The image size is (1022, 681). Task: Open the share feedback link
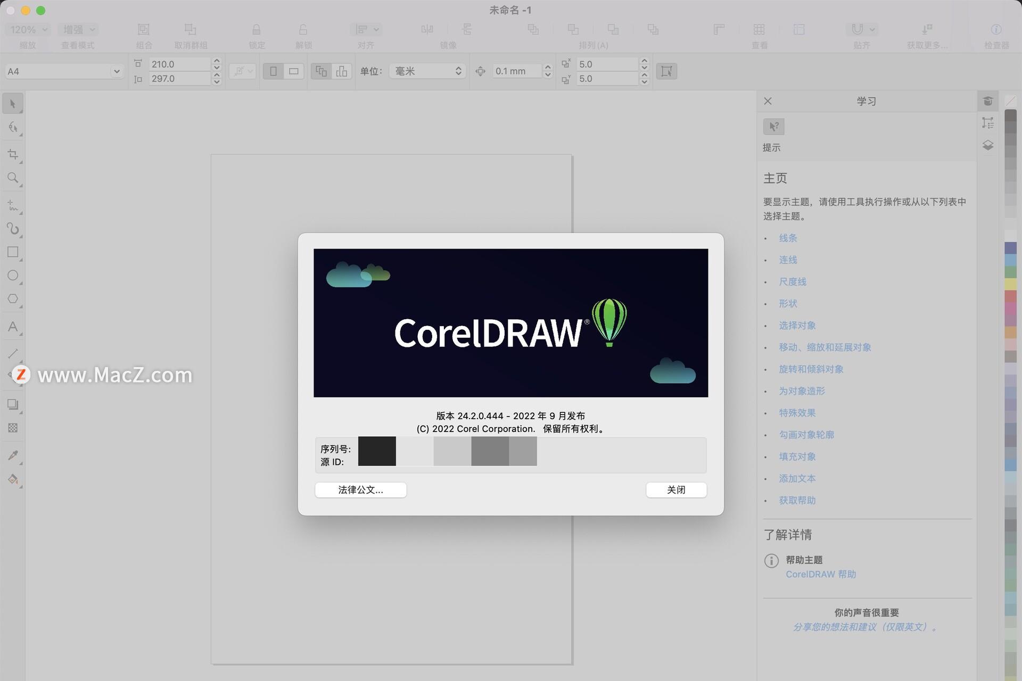coord(866,627)
